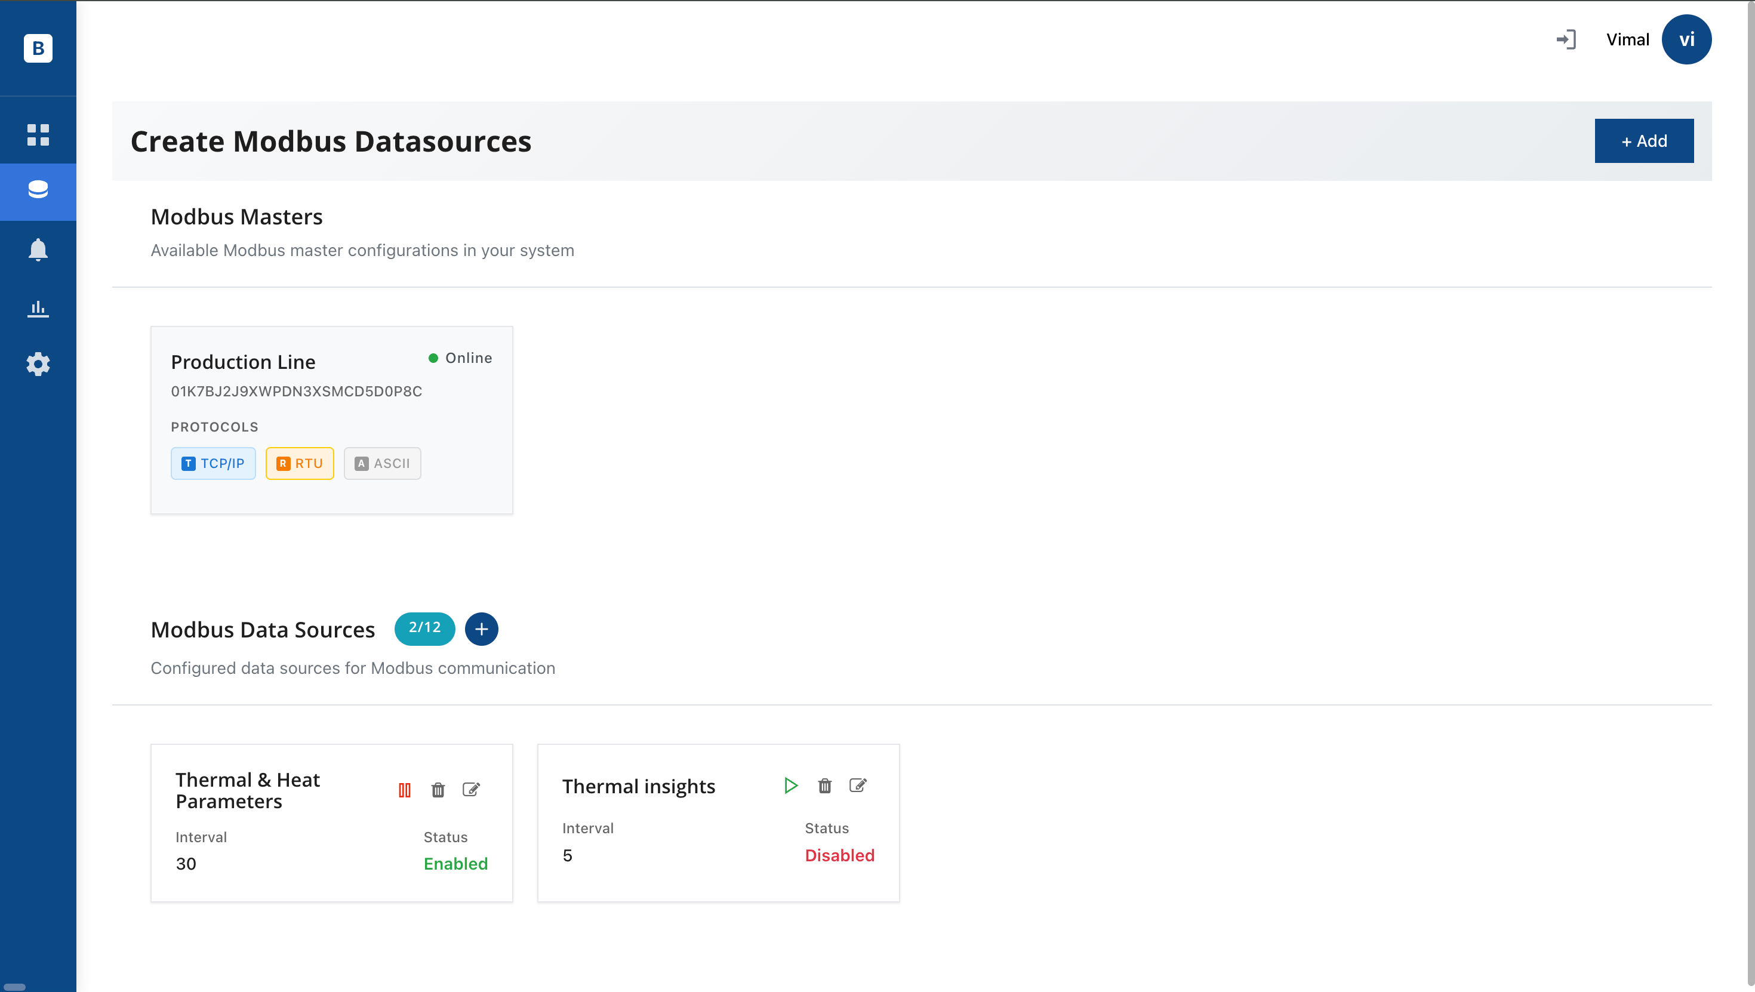Edit the Thermal & Heat Parameters datasource
Screen dimensions: 1755x992
(472, 790)
